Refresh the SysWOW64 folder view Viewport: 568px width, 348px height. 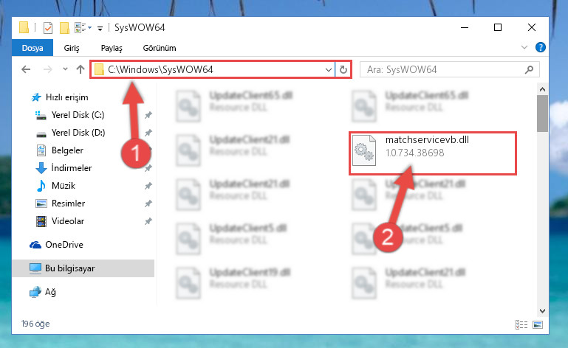(x=343, y=69)
